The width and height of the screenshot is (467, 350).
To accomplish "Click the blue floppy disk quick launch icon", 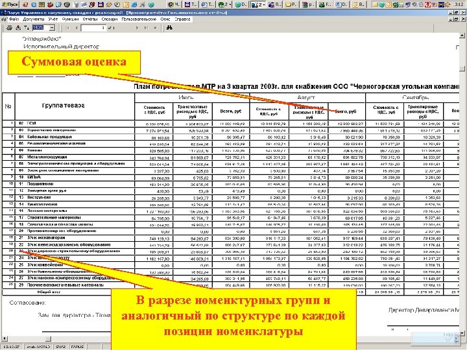I will 101,5.
